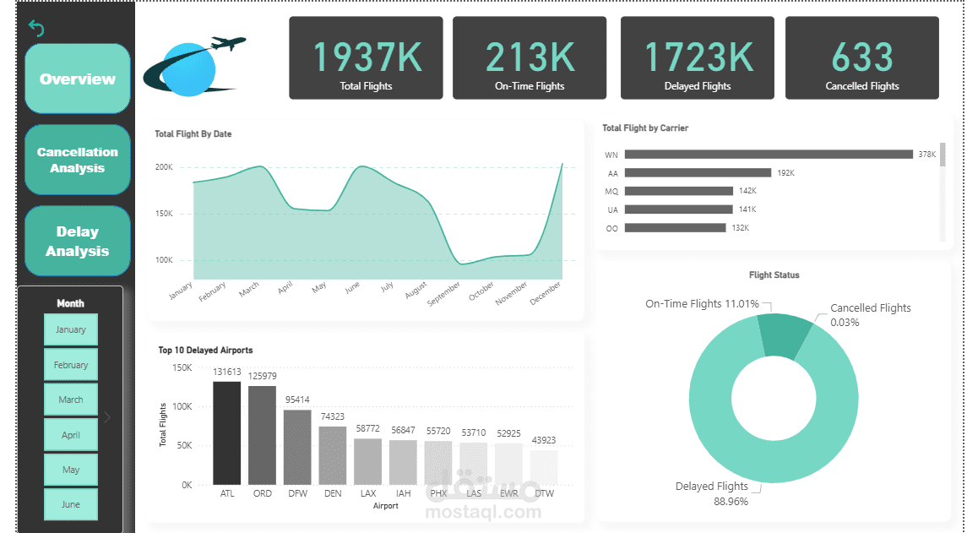Expand the Month slicer side arrow
967x533 pixels.
pos(107,417)
